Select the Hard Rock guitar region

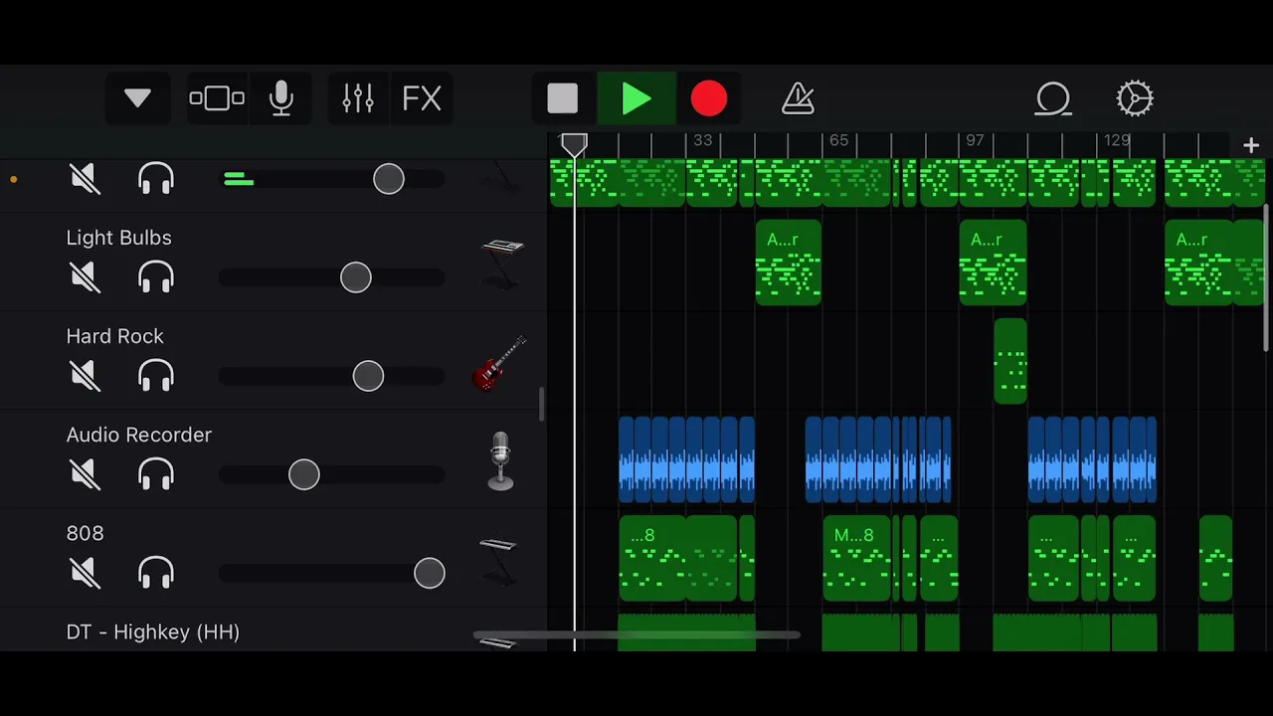coord(1010,361)
